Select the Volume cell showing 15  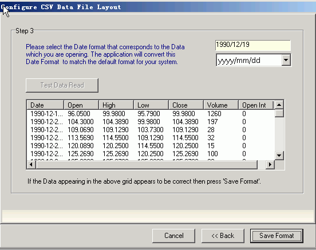[x=211, y=146]
